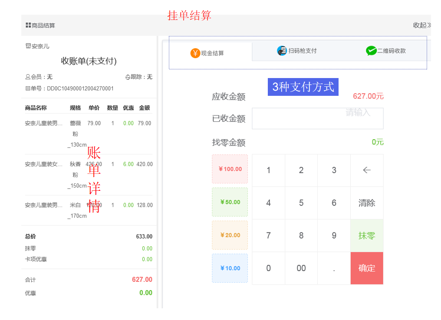
Task: Click the red 627.00 合计 total
Action: (x=142, y=279)
